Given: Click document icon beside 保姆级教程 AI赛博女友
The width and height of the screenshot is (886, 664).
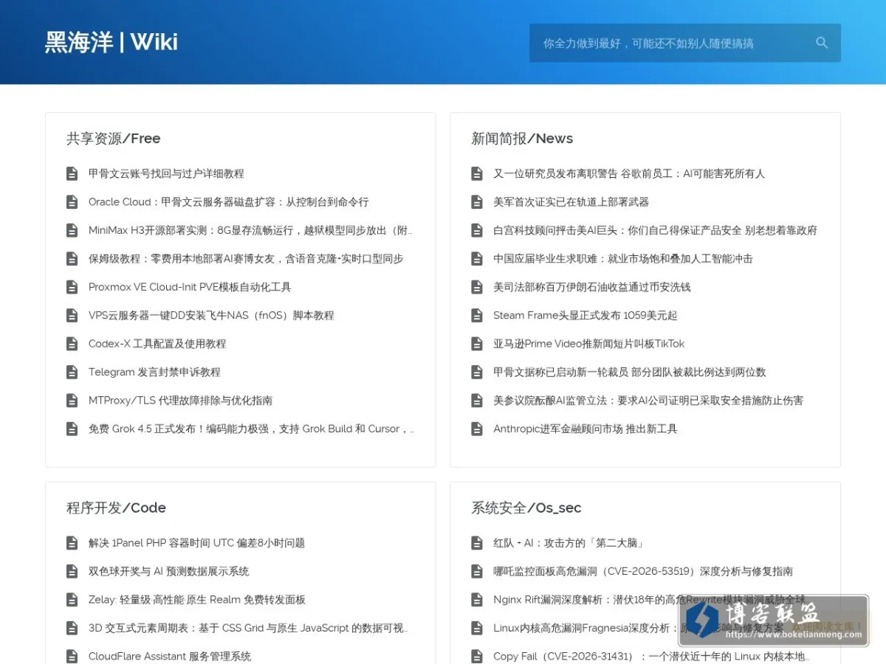Looking at the screenshot, I should [x=72, y=259].
